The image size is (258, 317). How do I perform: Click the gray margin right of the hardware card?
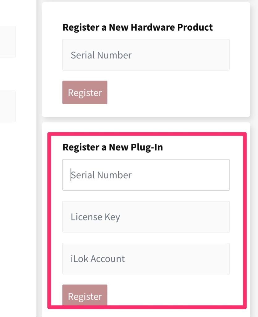coord(254,59)
